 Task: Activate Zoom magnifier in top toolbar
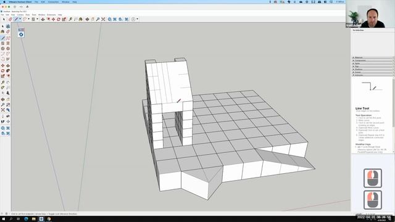point(98,19)
